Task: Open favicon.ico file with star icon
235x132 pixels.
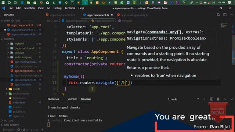Action: click(x=19, y=98)
